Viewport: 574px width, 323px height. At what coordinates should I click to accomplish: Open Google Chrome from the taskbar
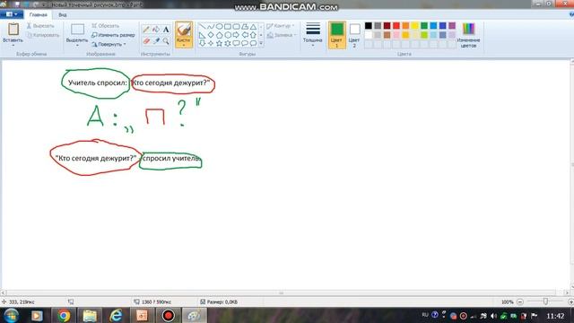[x=64, y=315]
